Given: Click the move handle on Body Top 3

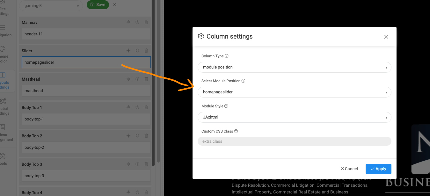Looking at the screenshot, I should (128, 164).
